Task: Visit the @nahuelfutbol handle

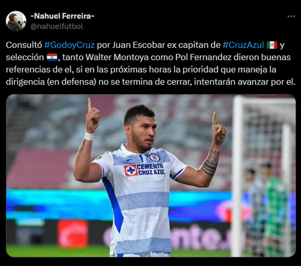Action: 57,26
